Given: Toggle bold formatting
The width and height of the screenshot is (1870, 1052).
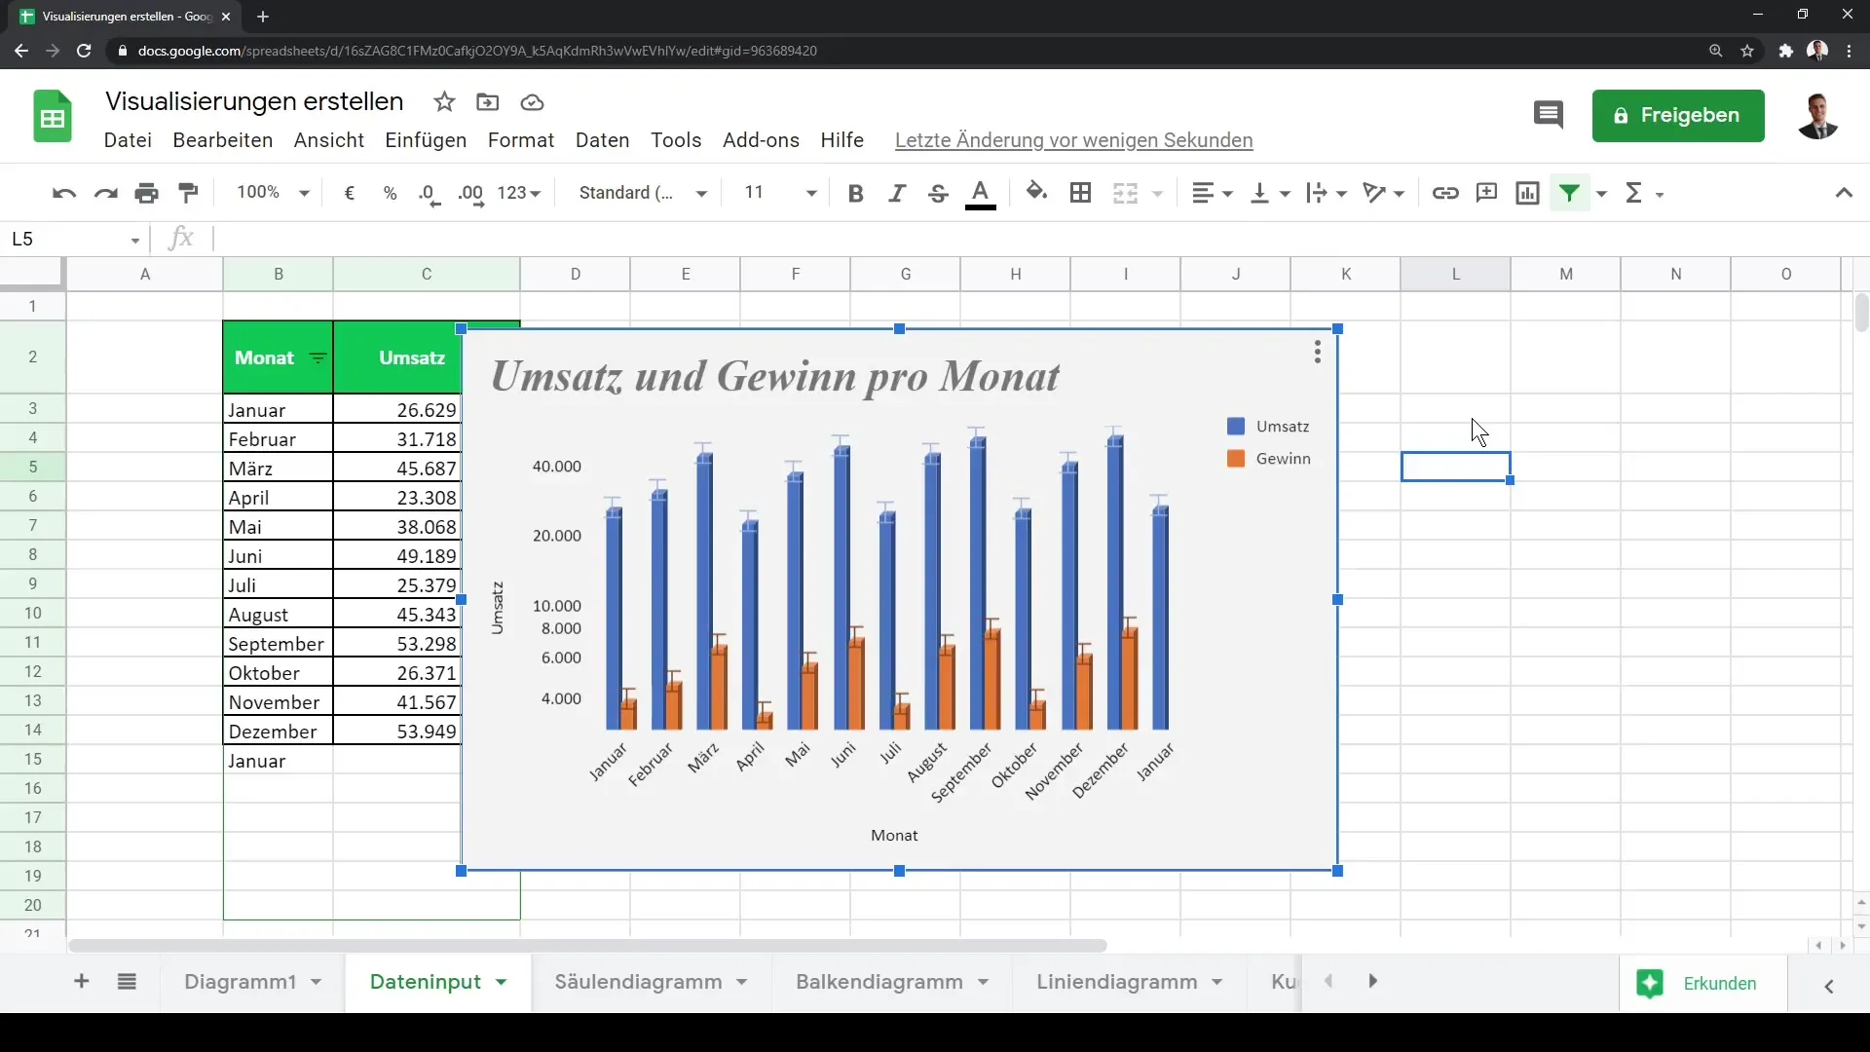Looking at the screenshot, I should tap(856, 193).
